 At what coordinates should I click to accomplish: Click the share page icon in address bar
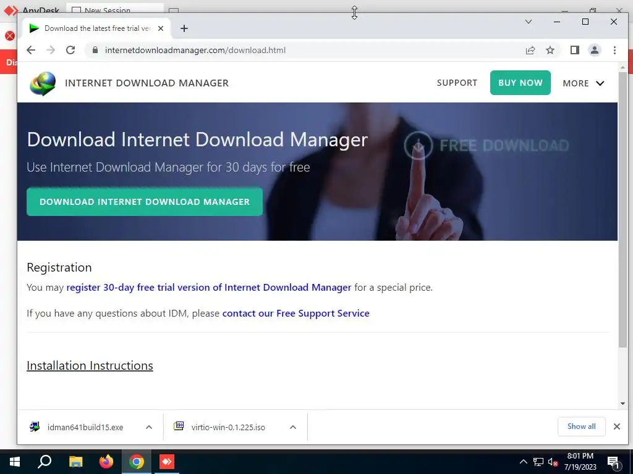point(530,50)
